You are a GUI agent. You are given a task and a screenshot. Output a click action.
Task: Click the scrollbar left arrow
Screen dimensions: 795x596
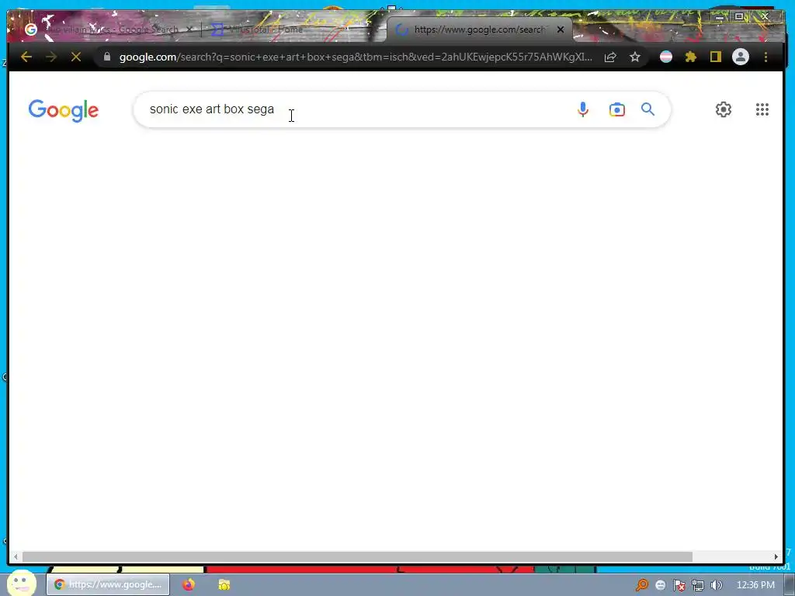(x=16, y=557)
